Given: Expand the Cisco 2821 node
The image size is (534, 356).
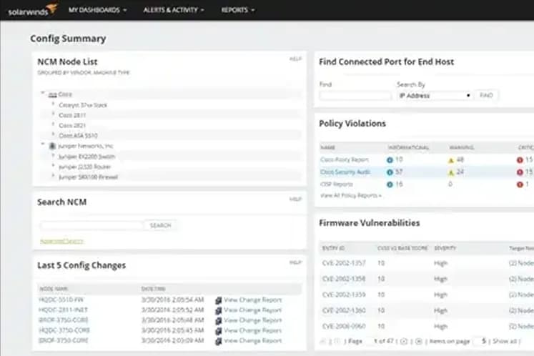Looking at the screenshot, I should pos(53,124).
